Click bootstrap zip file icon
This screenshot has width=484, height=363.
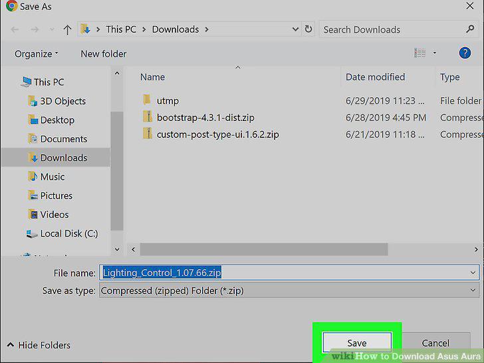(148, 117)
